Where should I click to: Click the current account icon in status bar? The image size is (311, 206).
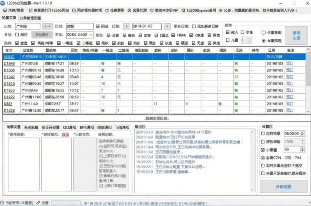(2, 203)
